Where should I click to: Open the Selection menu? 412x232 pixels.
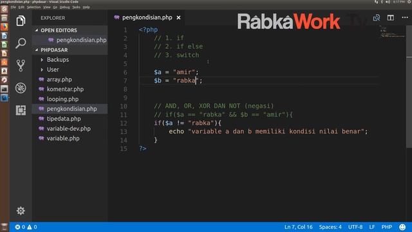point(33,7)
